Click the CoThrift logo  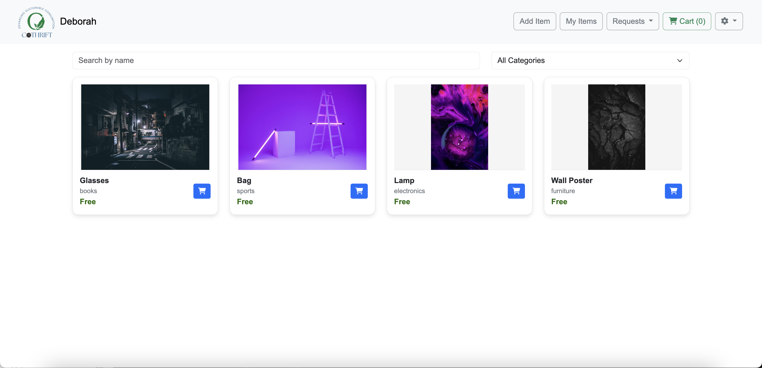pos(37,22)
